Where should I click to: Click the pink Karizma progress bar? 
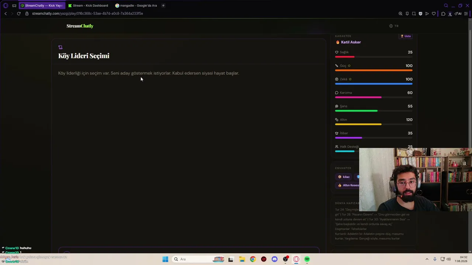point(358,97)
